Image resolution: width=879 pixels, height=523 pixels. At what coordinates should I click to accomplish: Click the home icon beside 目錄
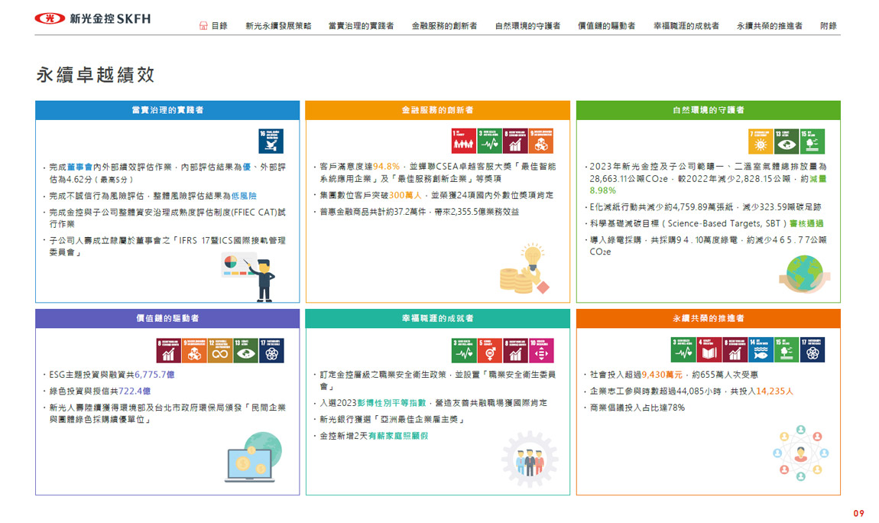[203, 25]
